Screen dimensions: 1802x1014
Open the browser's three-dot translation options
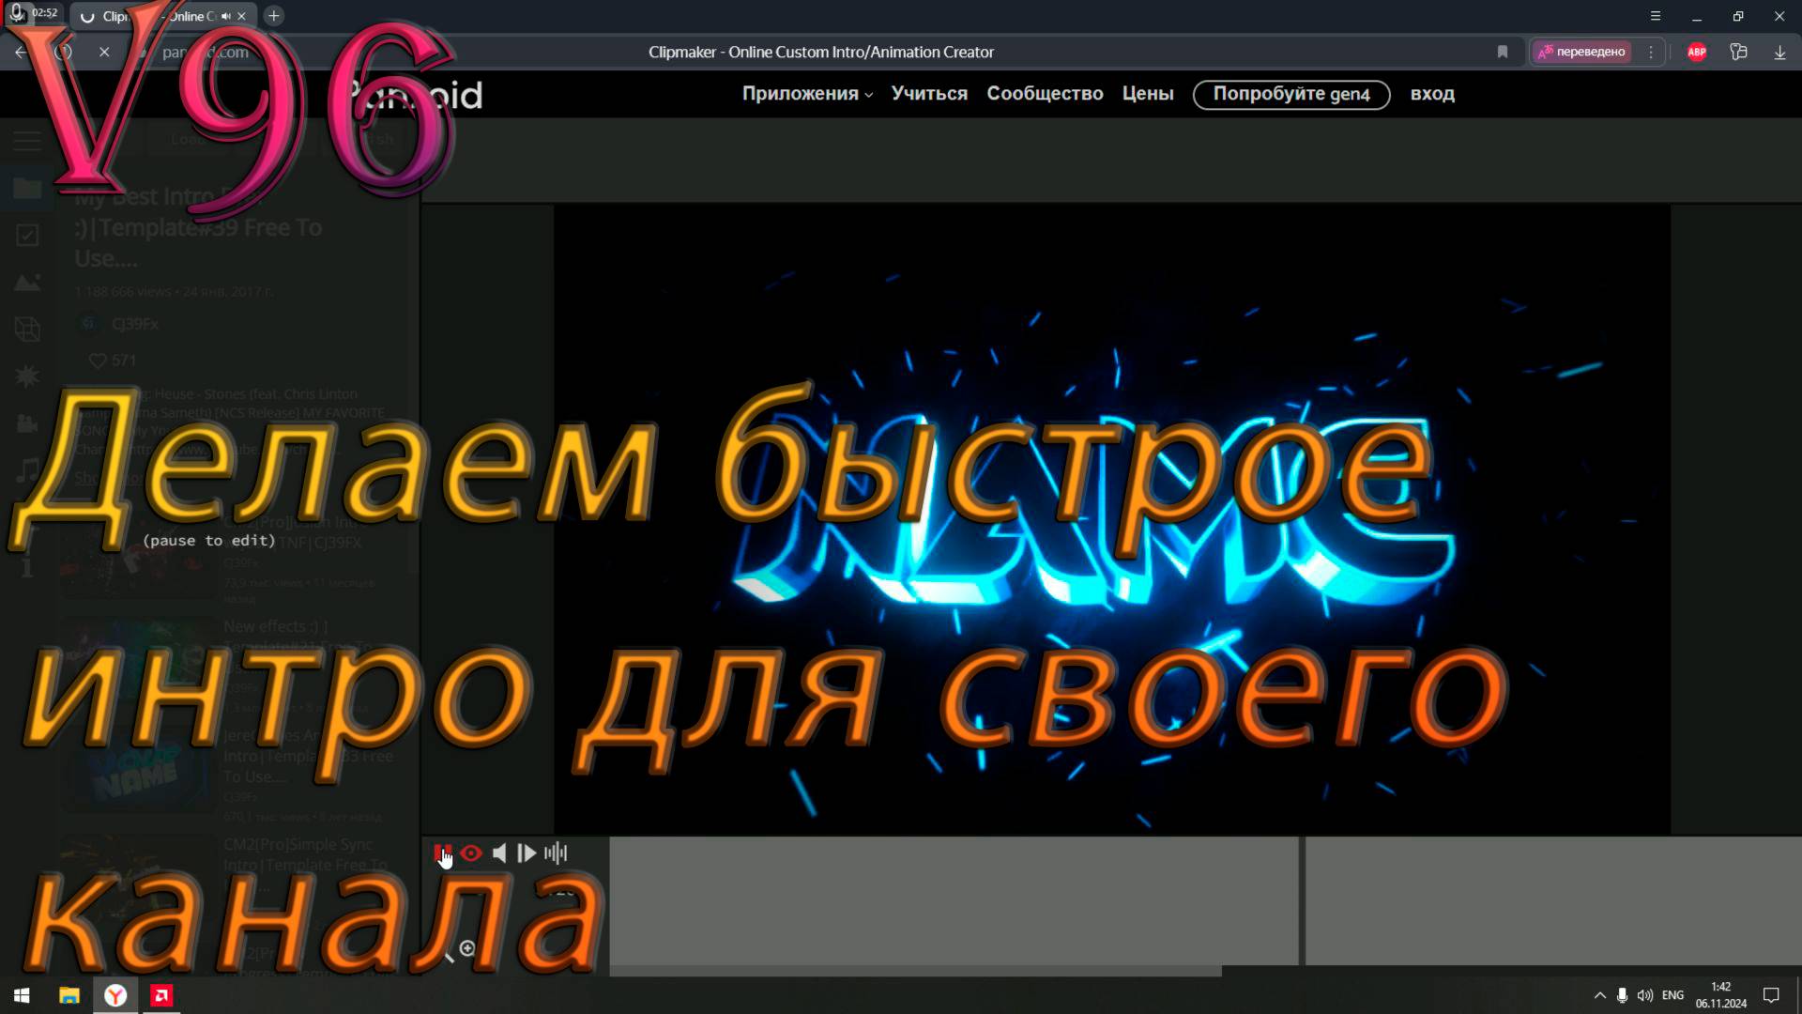[x=1652, y=52]
